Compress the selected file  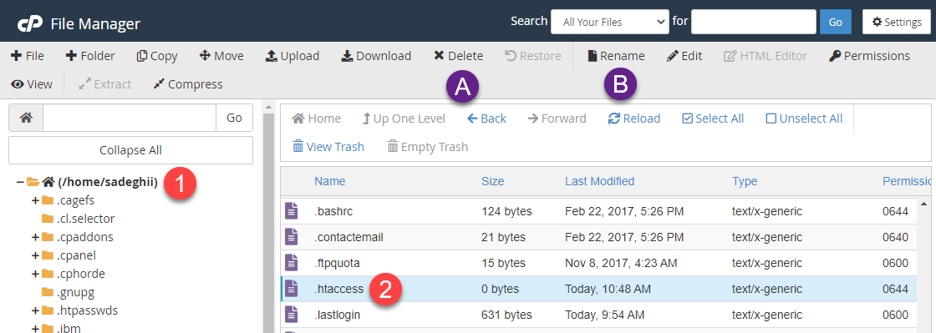[188, 84]
